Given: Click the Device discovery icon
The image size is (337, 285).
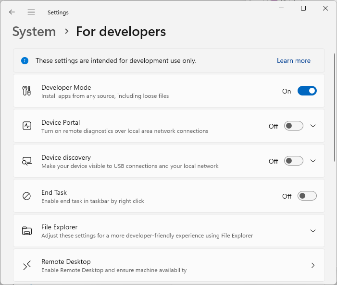Looking at the screenshot, I should coord(27,161).
